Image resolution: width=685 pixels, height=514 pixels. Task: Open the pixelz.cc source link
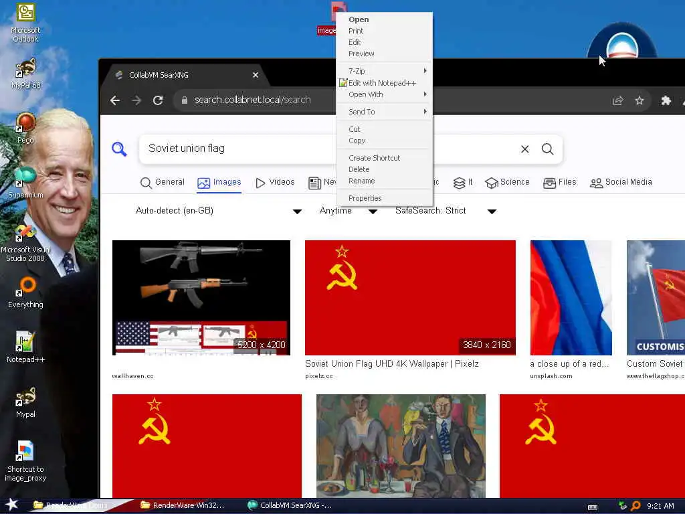pyautogui.click(x=319, y=376)
